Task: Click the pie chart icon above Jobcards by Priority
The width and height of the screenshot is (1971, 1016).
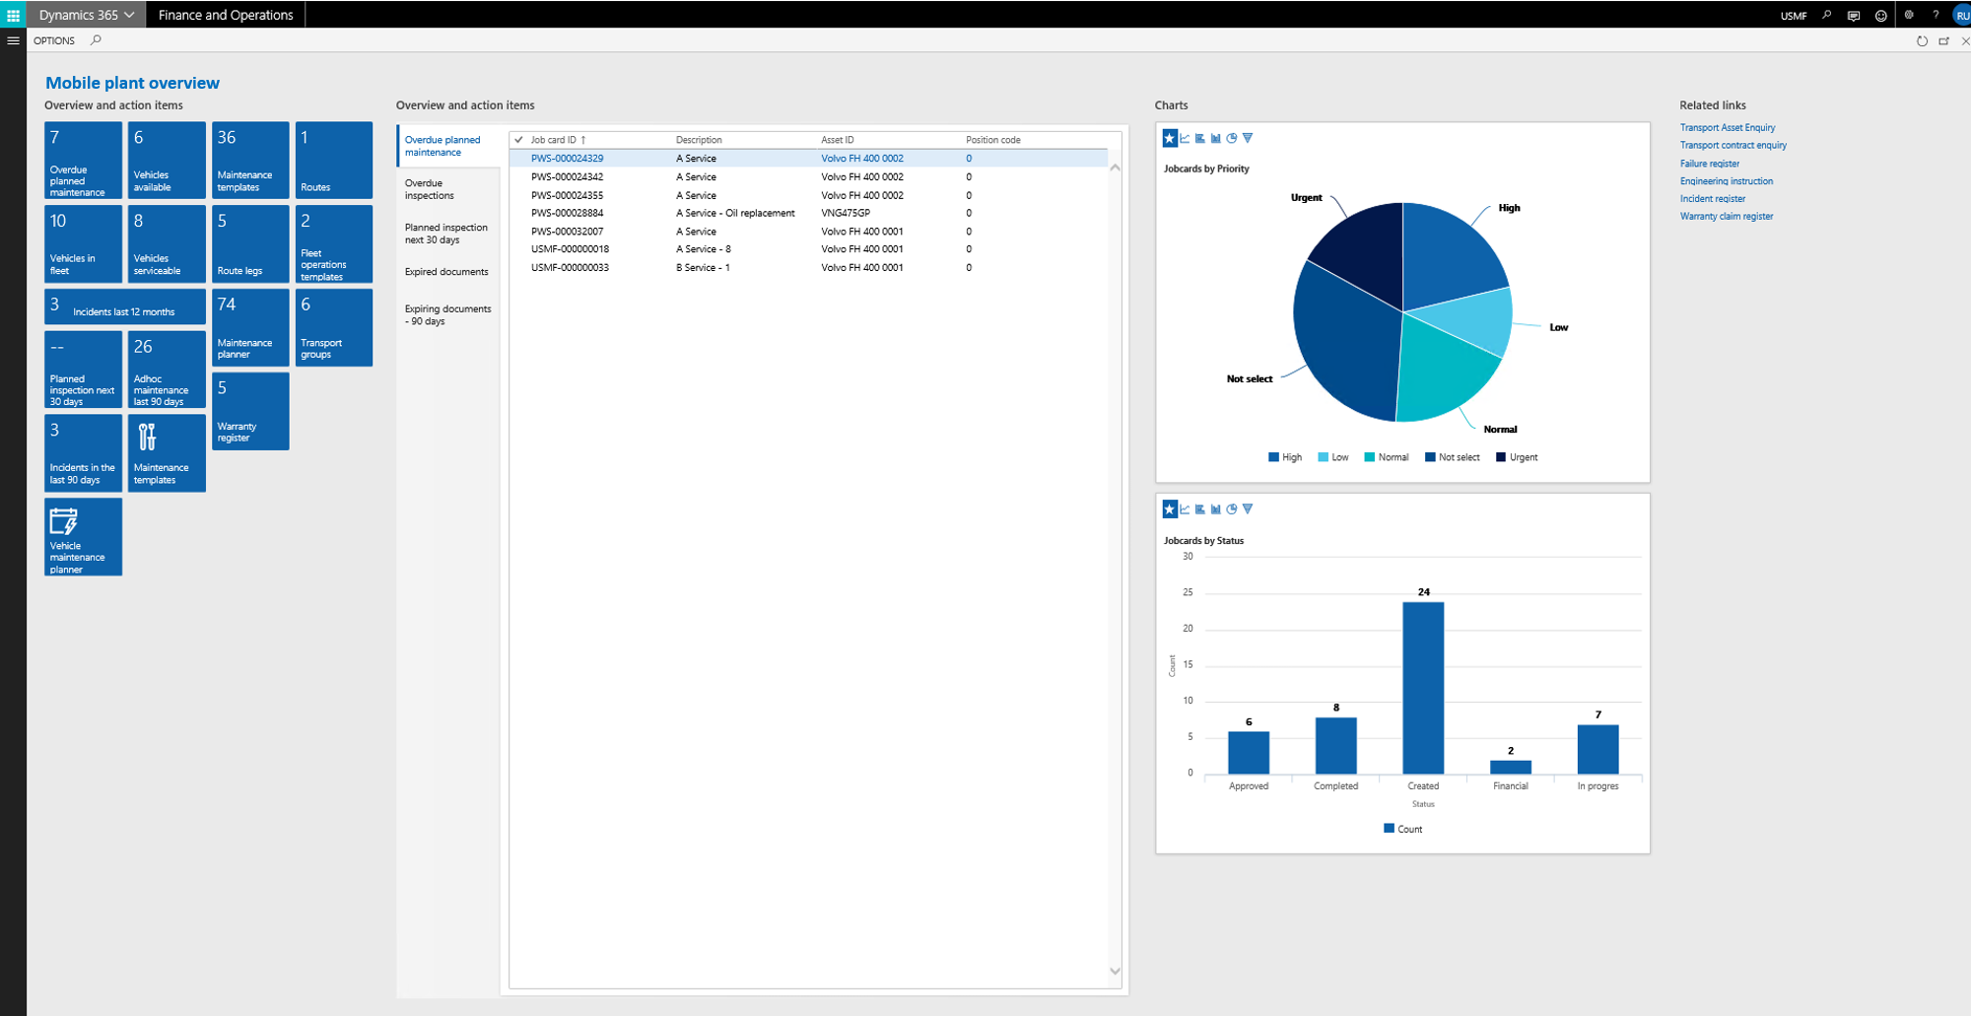Action: tap(1231, 139)
